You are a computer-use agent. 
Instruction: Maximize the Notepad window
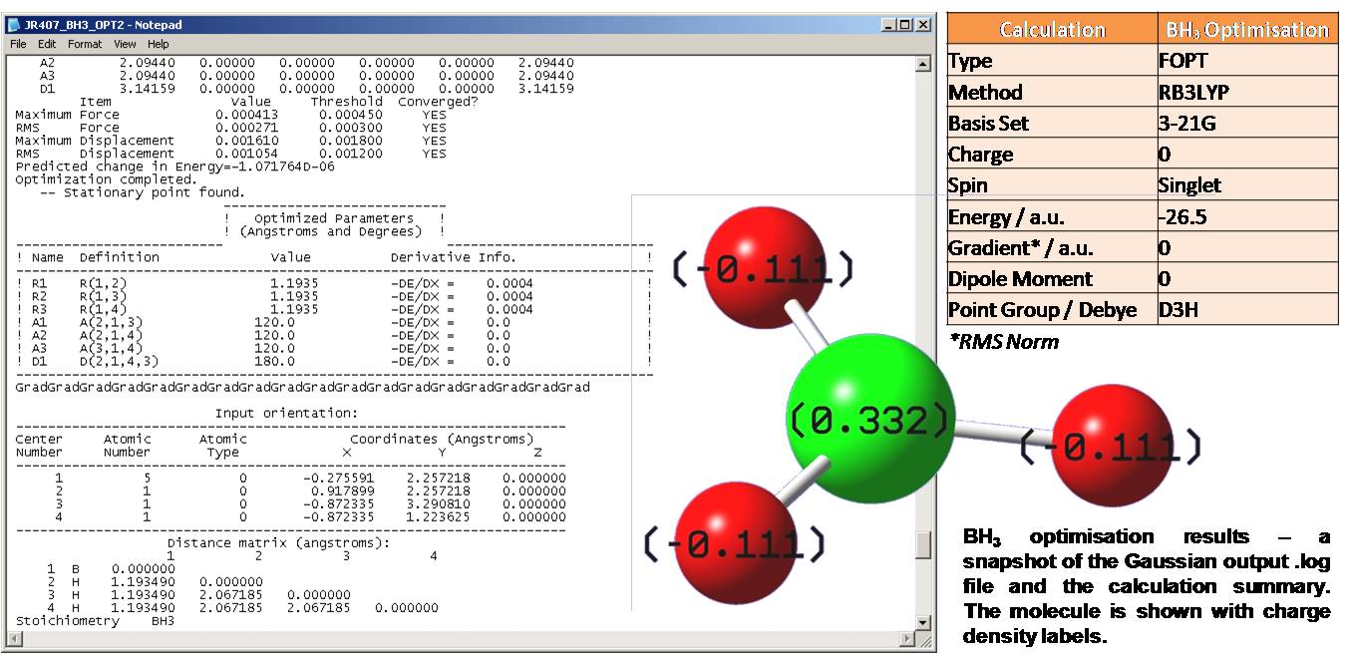(x=905, y=25)
